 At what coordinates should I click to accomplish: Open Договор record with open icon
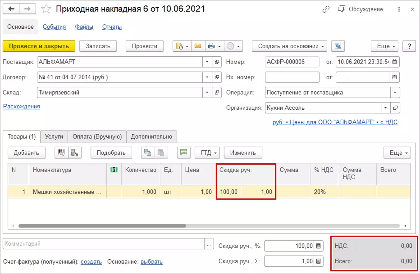pos(217,77)
